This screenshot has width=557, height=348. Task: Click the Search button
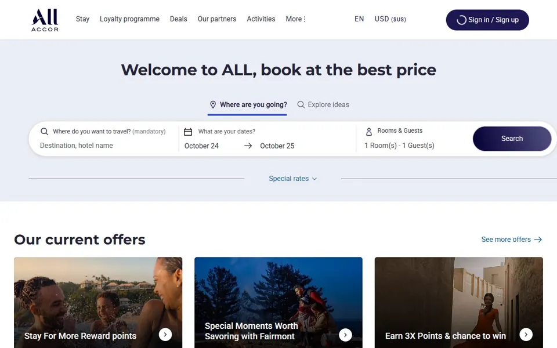pyautogui.click(x=512, y=139)
